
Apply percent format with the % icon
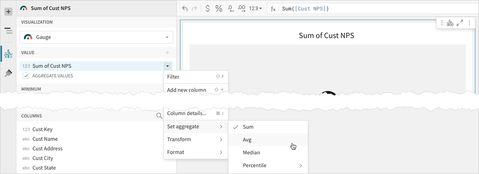(x=219, y=8)
